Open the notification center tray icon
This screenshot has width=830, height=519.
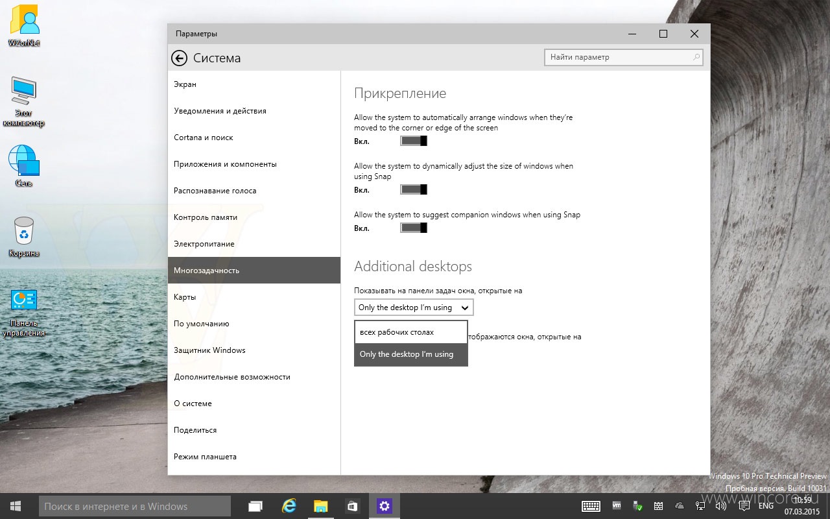tap(744, 506)
